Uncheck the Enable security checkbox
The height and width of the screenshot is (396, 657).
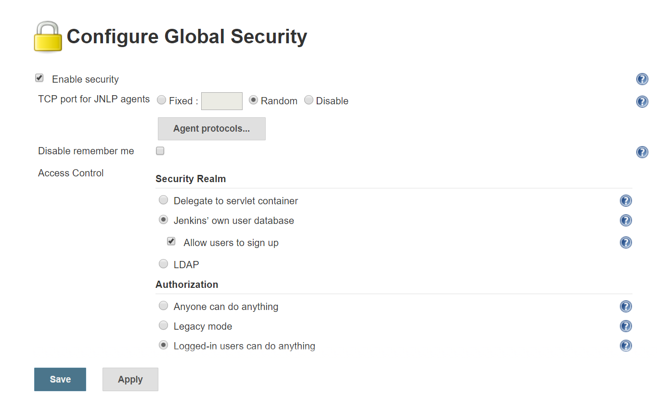(x=39, y=78)
